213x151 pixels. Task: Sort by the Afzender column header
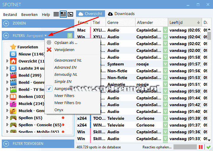coord(151,22)
